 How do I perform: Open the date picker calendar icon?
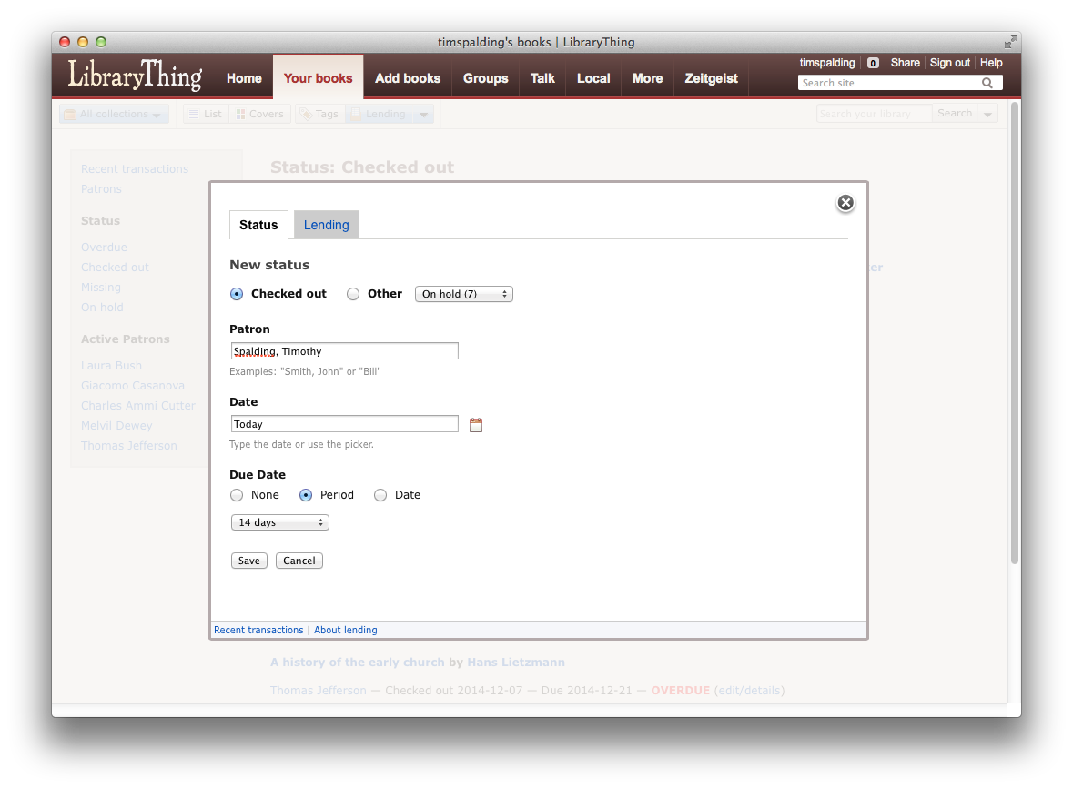coord(476,425)
